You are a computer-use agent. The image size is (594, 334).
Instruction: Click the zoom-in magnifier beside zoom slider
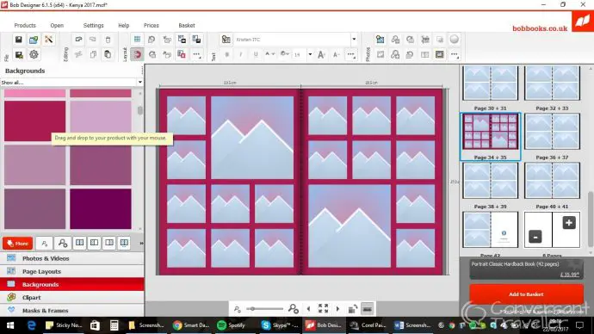tap(294, 309)
